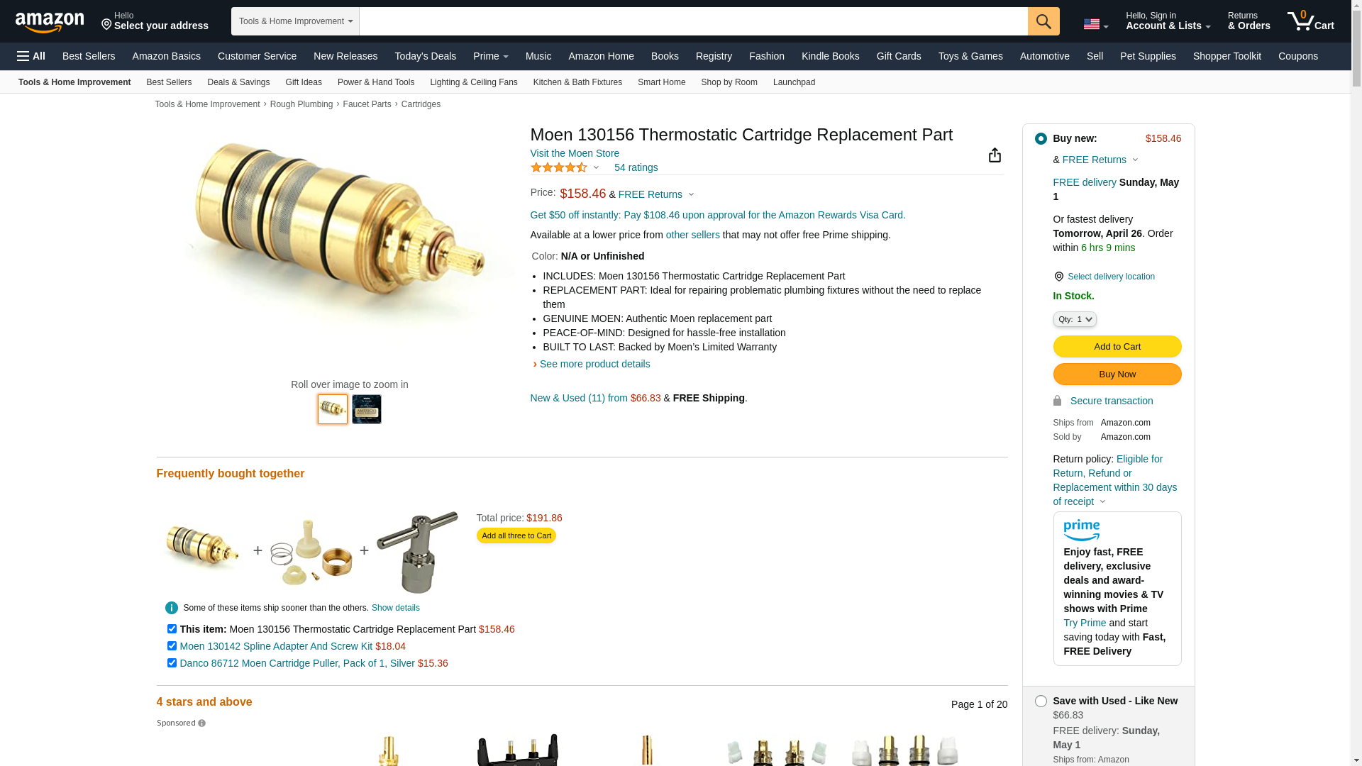Uncheck Moen 130142 Spline Adapter checkbox

point(172,646)
